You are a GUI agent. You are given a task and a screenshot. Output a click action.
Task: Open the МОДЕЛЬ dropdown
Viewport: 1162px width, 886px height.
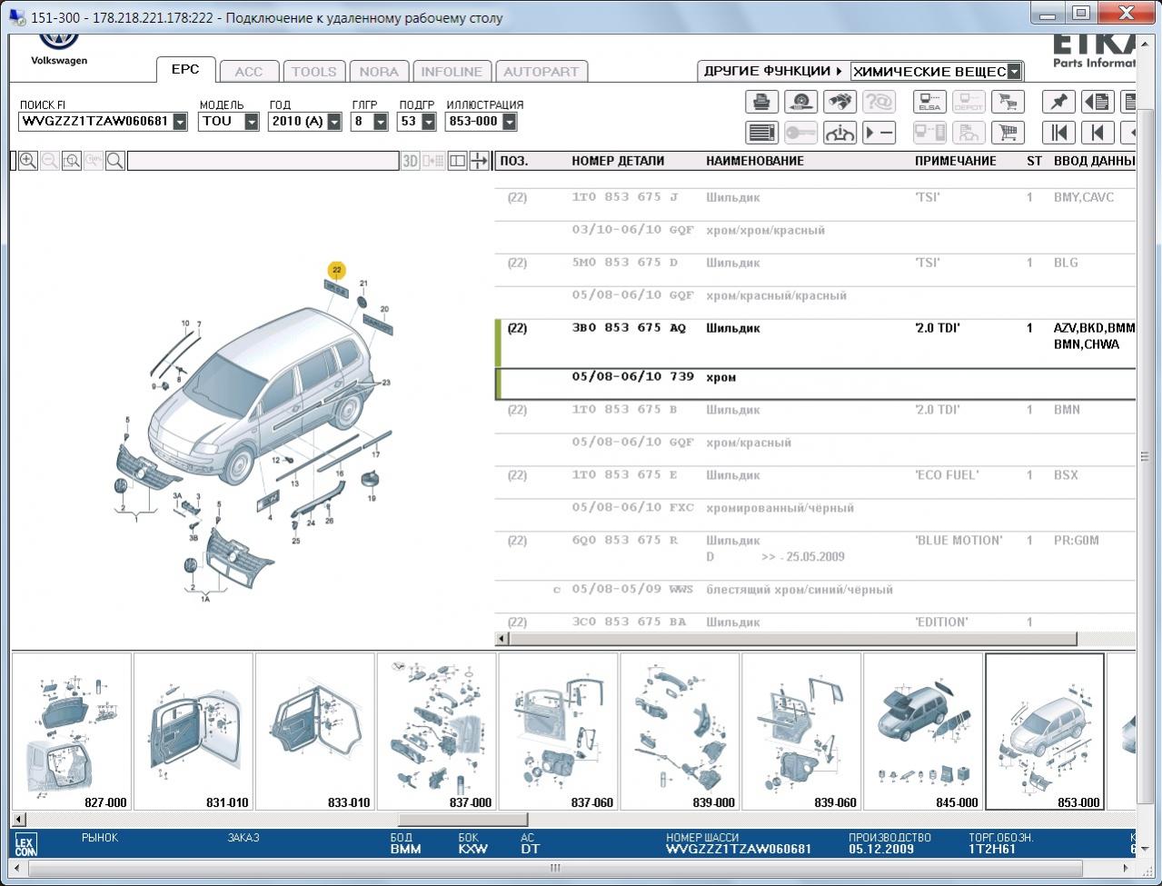(x=252, y=122)
